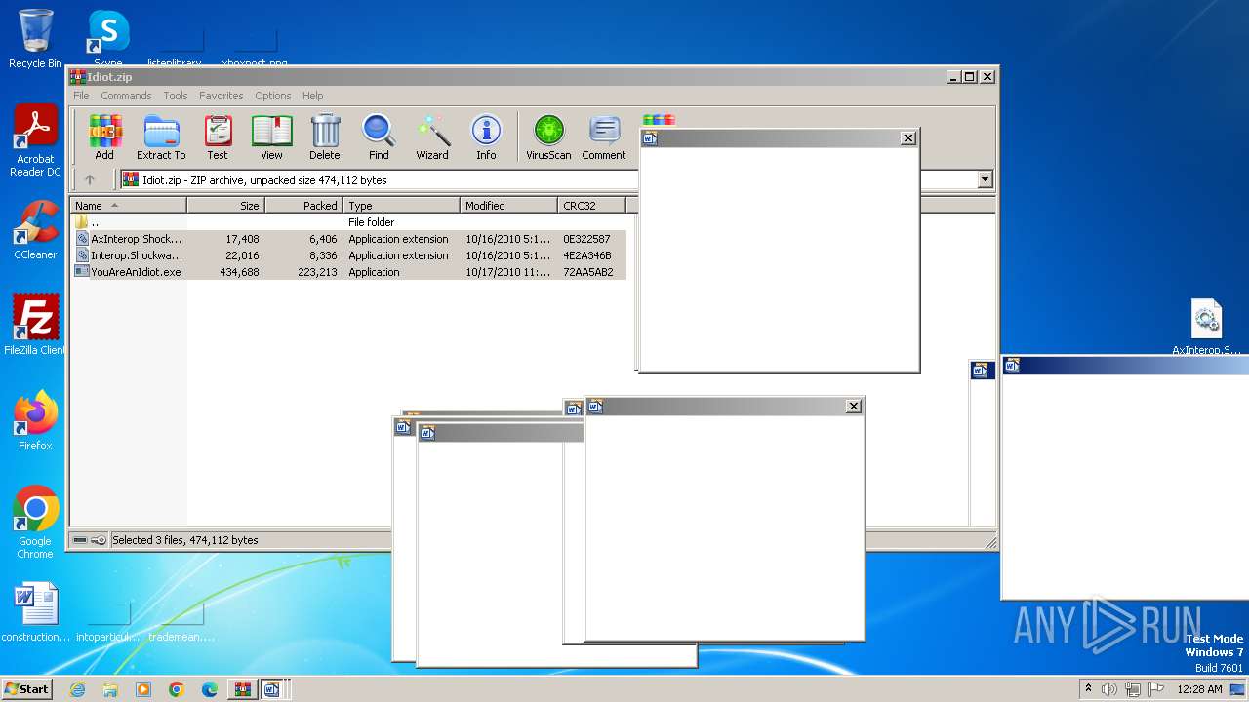Click the Add toolbar icon in WinRAR
Viewport: 1249px width, 702px height.
(x=104, y=136)
